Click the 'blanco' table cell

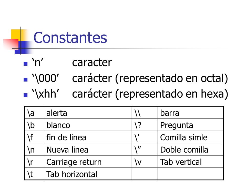click(88, 125)
